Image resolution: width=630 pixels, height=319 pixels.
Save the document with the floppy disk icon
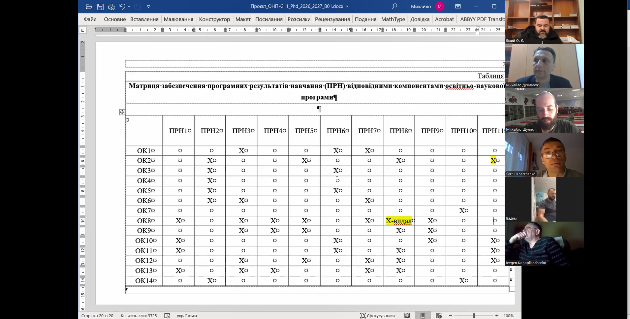click(x=100, y=7)
